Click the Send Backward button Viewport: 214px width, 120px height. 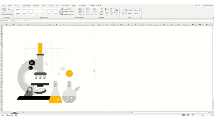point(94,12)
